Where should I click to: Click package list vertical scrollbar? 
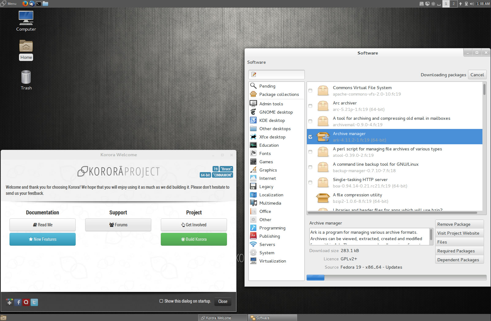click(484, 89)
